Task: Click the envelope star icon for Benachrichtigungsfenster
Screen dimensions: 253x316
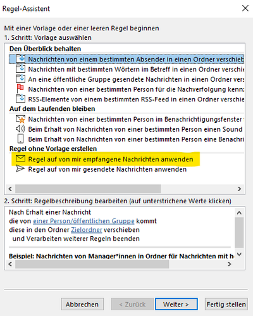Action: pyautogui.click(x=20, y=119)
